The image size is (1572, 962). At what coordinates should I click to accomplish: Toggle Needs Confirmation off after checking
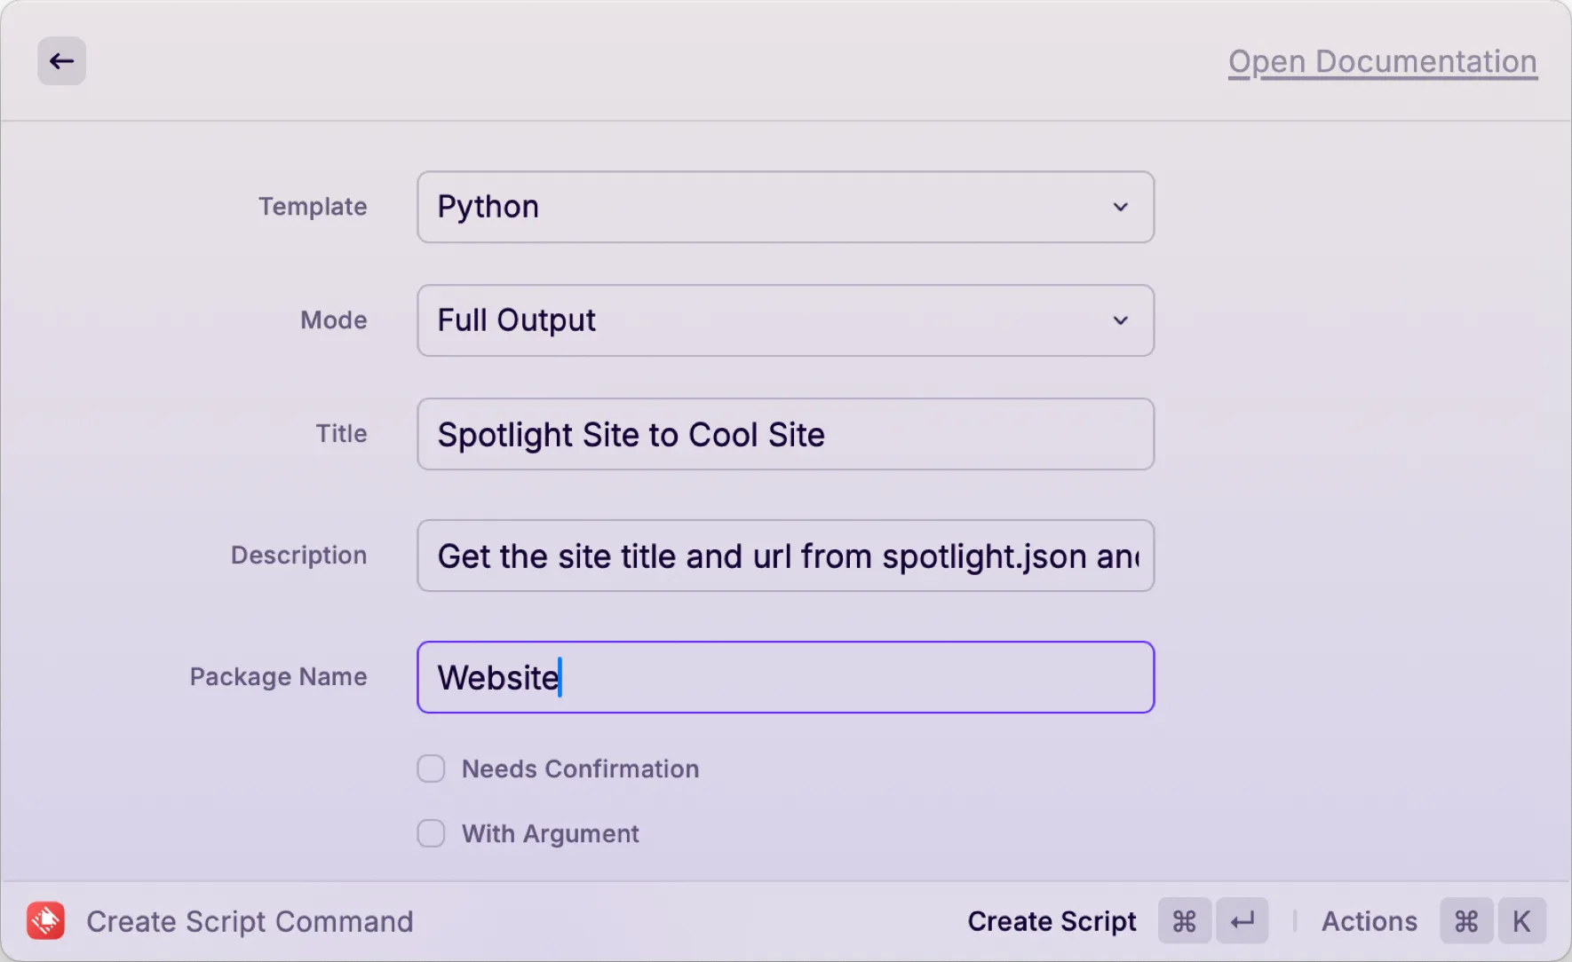click(x=431, y=769)
